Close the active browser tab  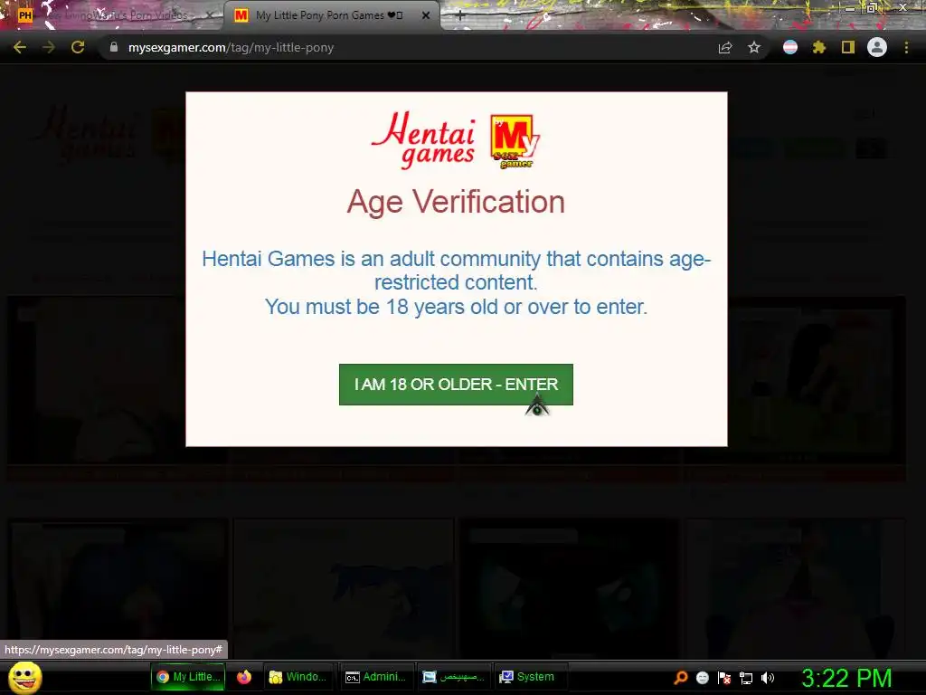[x=426, y=15]
